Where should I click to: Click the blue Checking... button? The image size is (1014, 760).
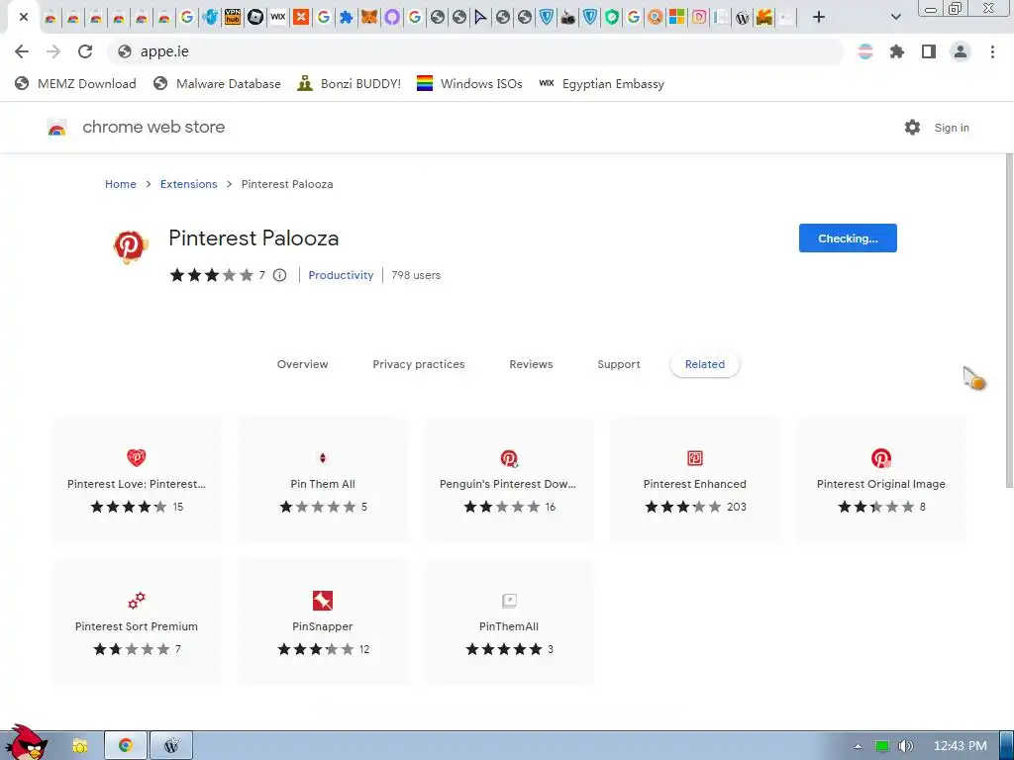(848, 238)
